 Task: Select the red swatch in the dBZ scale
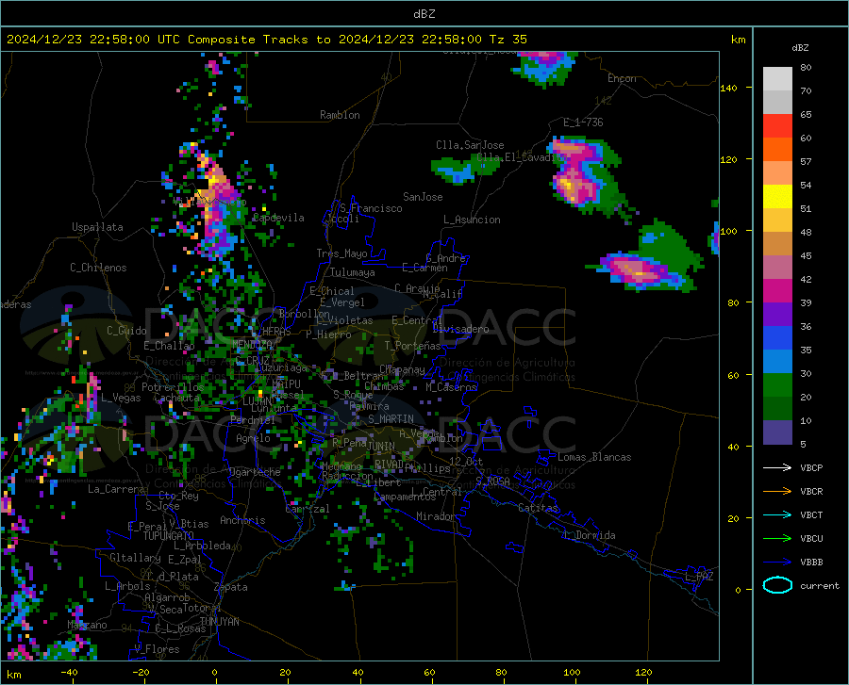coord(777,126)
